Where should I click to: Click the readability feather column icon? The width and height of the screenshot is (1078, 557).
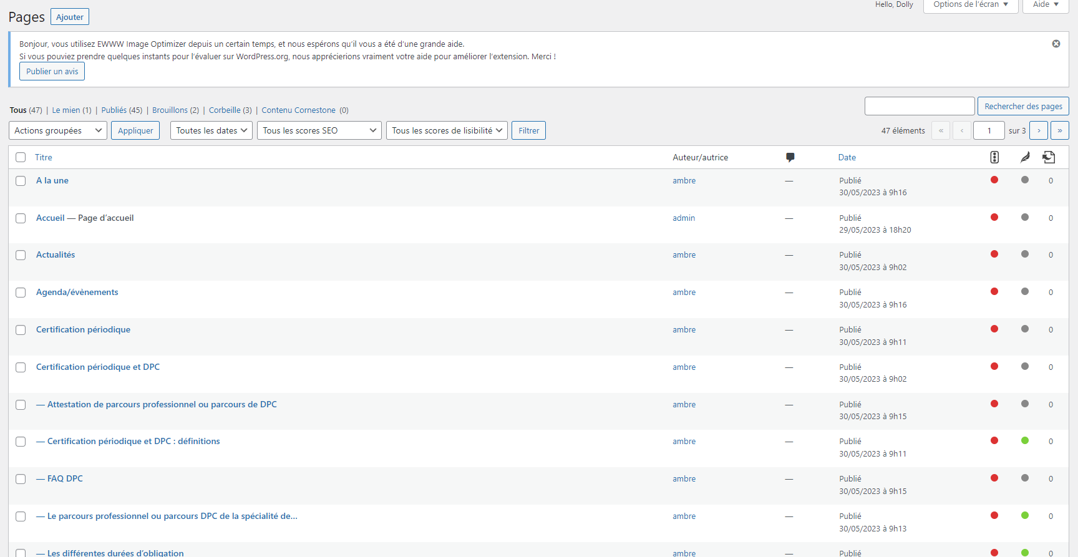pos(1025,157)
